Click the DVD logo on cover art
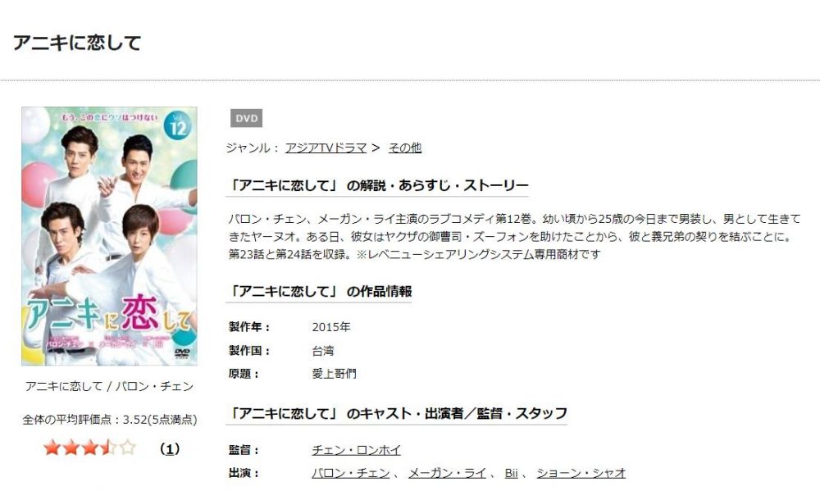 pyautogui.click(x=181, y=352)
